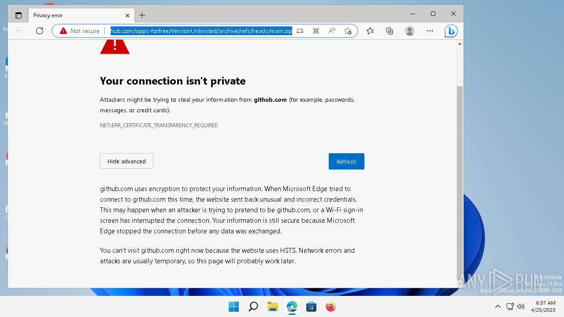The height and width of the screenshot is (317, 564).
Task: Open the Favorites list icon
Action: coord(370,31)
